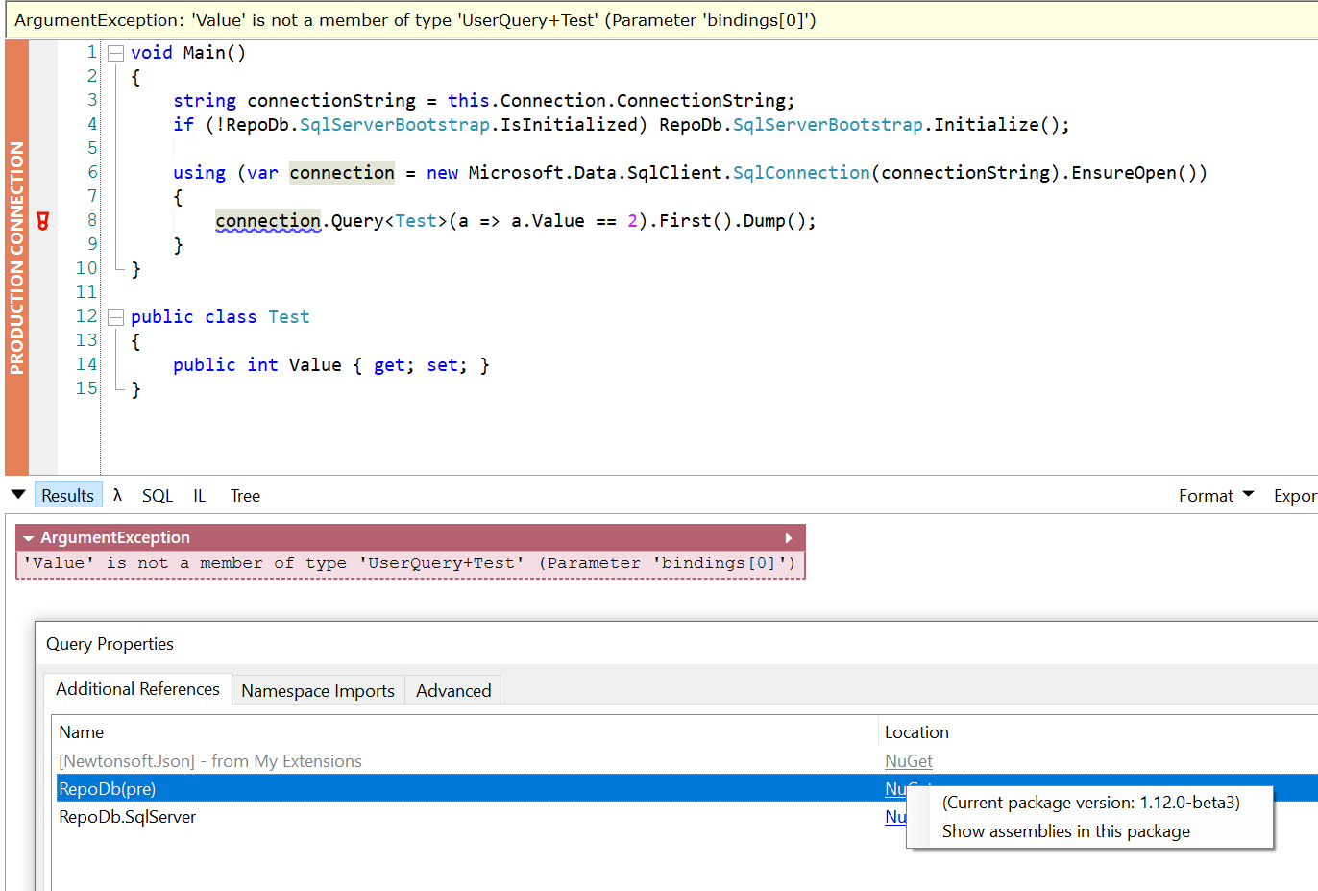This screenshot has width=1318, height=891.
Task: Click the Export option
Action: pyautogui.click(x=1295, y=495)
